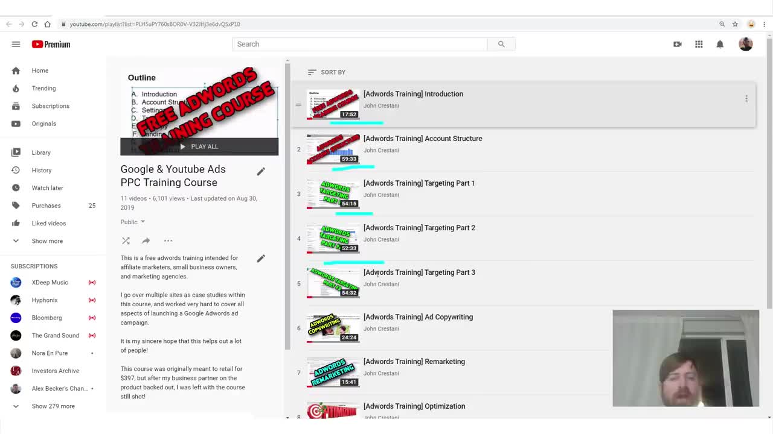Expand Show 279 more subscriptions
Viewport: 773px width, 434px height.
(53, 406)
